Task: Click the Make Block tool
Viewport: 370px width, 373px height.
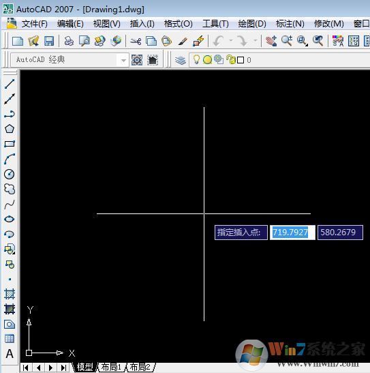Action: tap(10, 265)
